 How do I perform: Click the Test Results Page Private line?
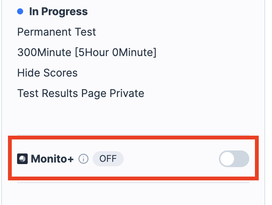pos(80,93)
